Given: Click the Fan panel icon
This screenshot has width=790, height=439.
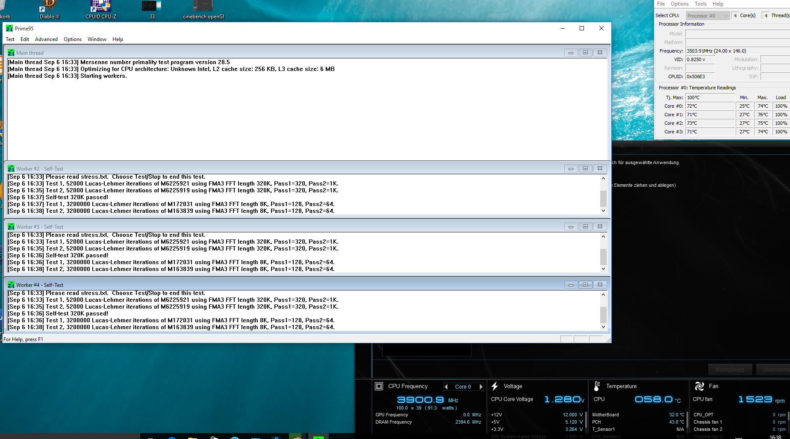Looking at the screenshot, I should tap(699, 386).
